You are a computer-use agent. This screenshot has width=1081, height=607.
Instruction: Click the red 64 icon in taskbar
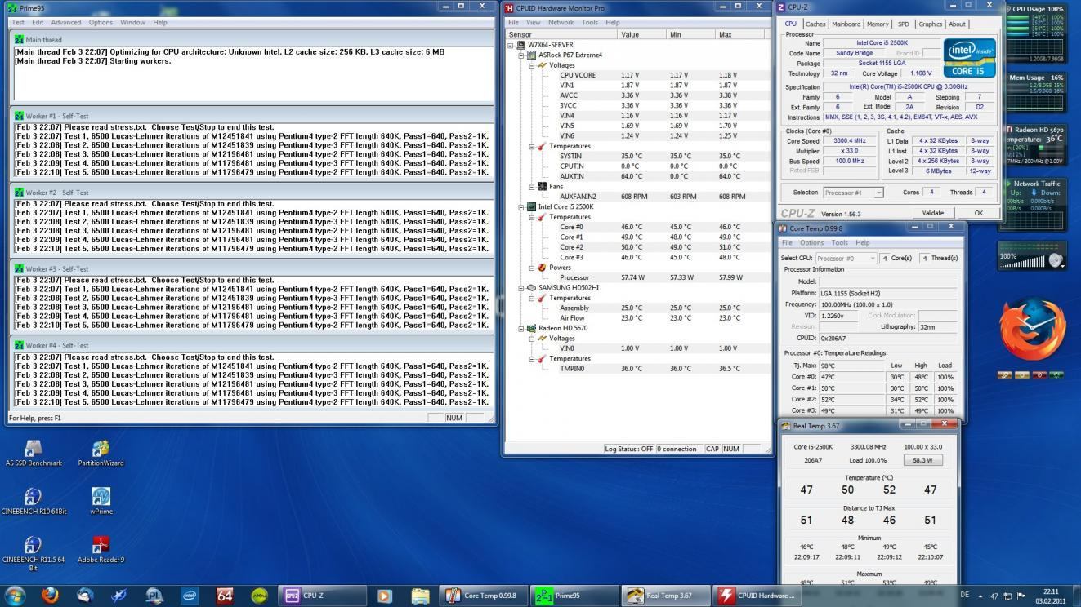tap(225, 596)
